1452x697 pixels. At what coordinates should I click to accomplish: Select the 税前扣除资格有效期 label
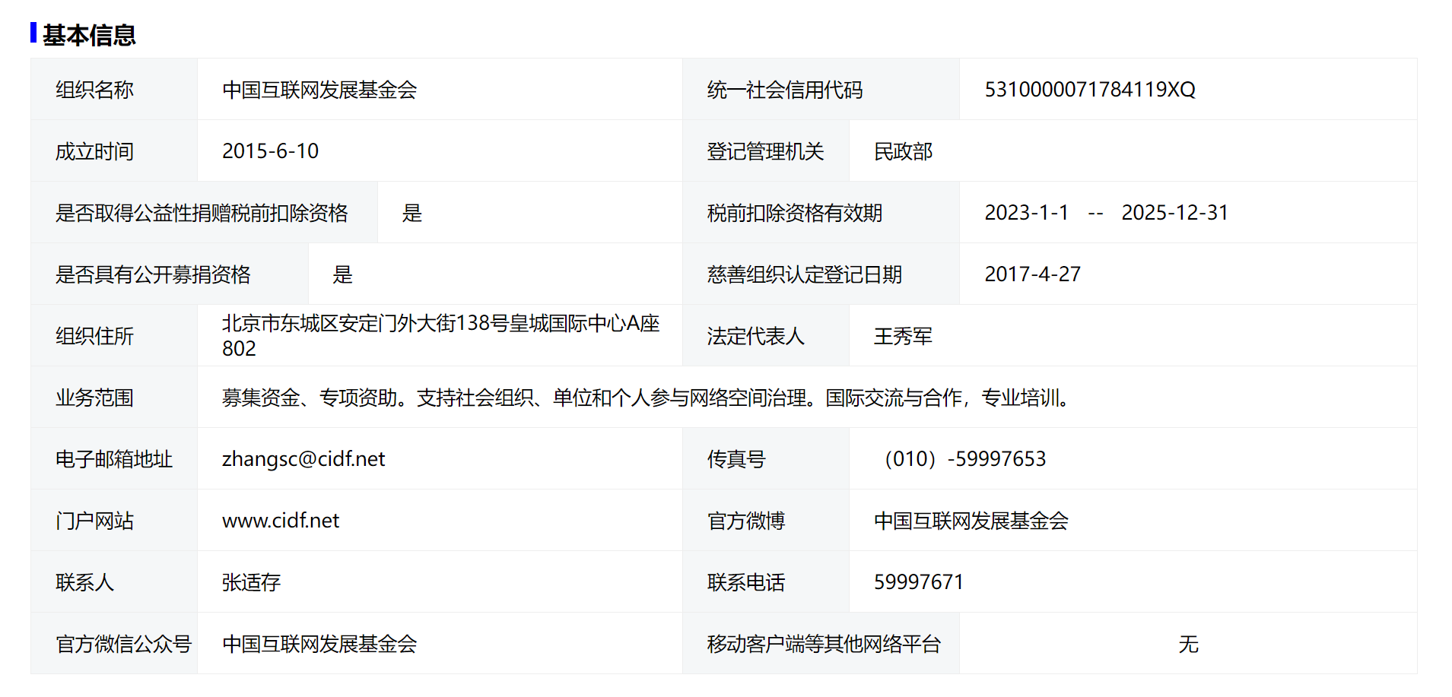pos(795,213)
